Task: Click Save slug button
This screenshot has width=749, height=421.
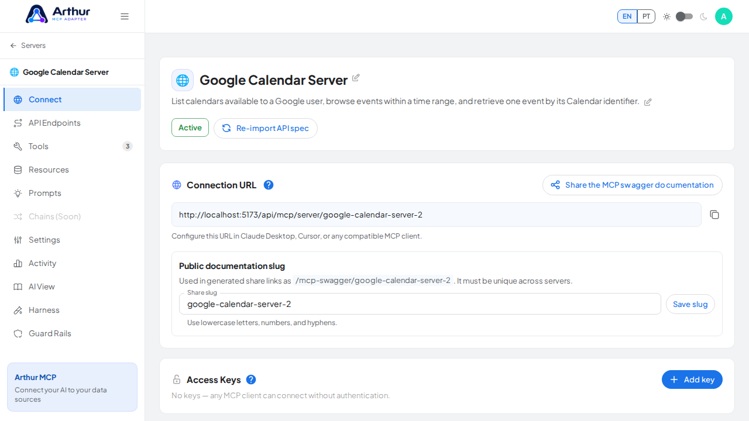Action: (690, 304)
